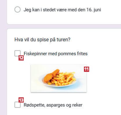Click the purple gap between the two cards
Screen dimensions: 121x115
[64, 26]
